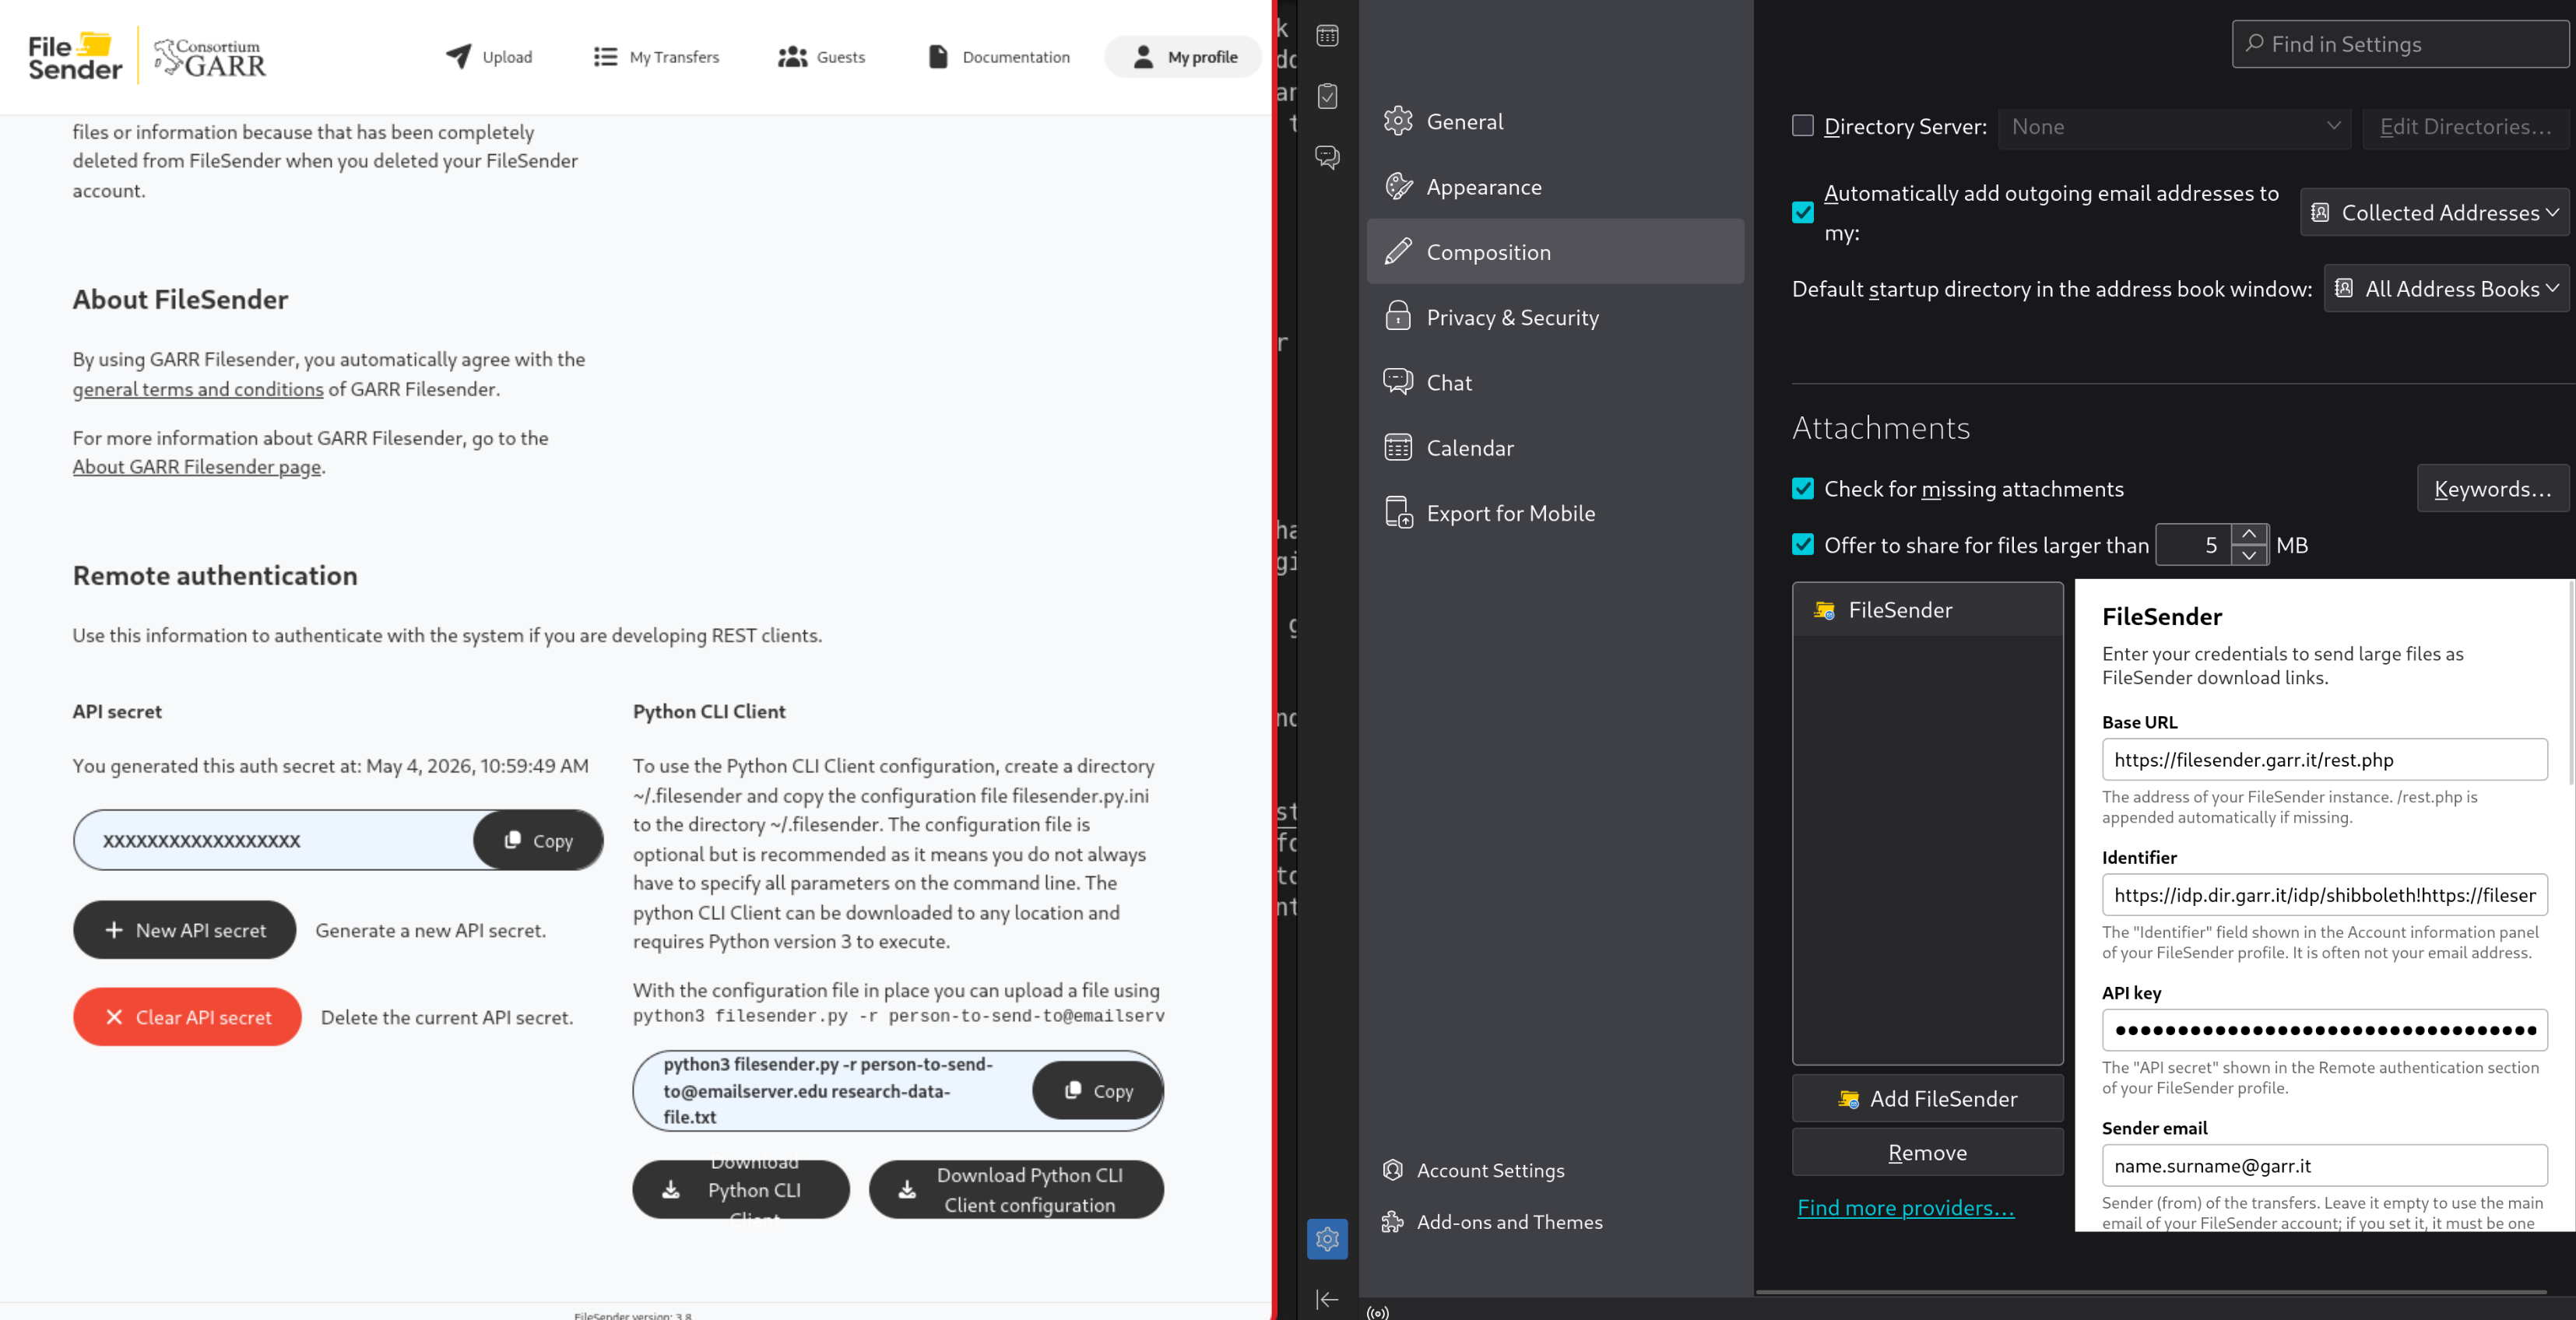Viewport: 2576px width, 1320px height.
Task: Select FileSender entry in providers list
Action: [x=1927, y=609]
